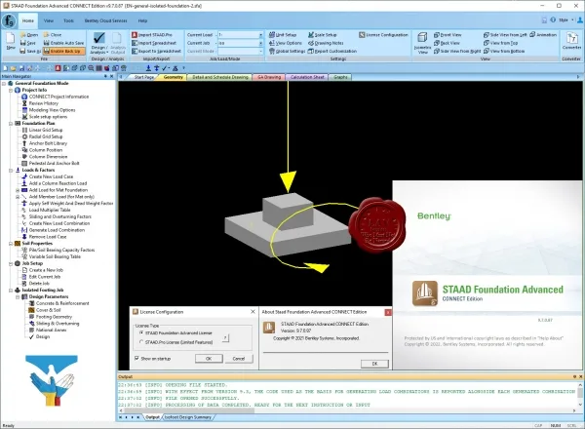Select Side View from Right

(x=457, y=51)
